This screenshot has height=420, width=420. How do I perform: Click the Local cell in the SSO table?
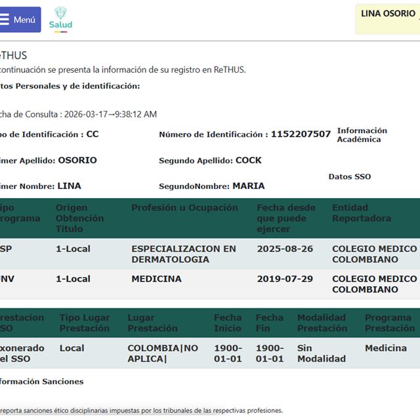tap(72, 348)
